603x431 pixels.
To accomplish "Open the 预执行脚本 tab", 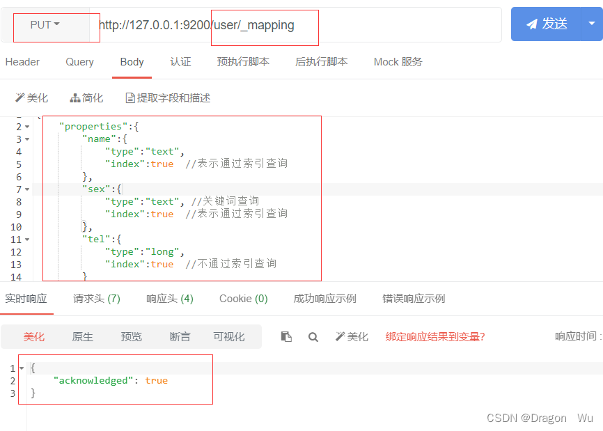I will pyautogui.click(x=243, y=62).
